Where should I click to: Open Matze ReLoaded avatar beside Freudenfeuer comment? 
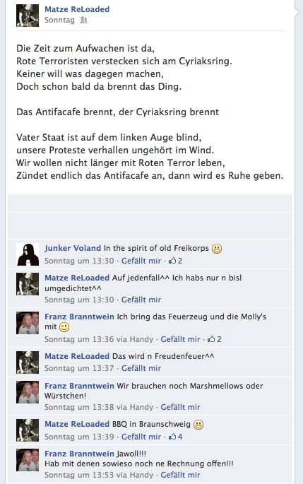[x=28, y=362]
